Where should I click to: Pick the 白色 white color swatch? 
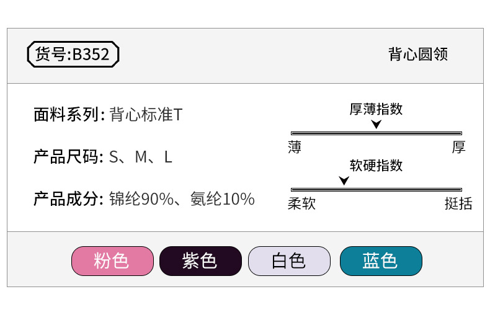pos(289,261)
